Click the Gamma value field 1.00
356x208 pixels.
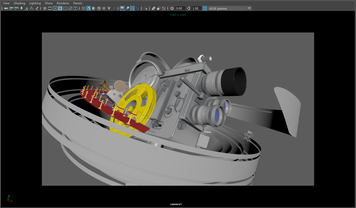[x=196, y=8]
